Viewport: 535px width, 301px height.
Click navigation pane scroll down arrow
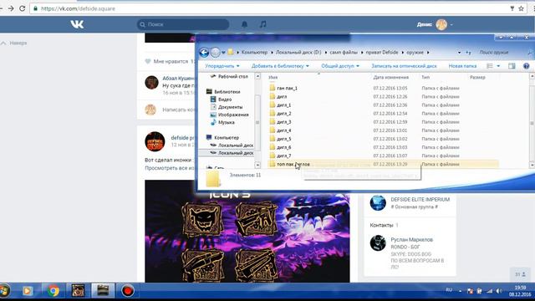tap(257, 165)
